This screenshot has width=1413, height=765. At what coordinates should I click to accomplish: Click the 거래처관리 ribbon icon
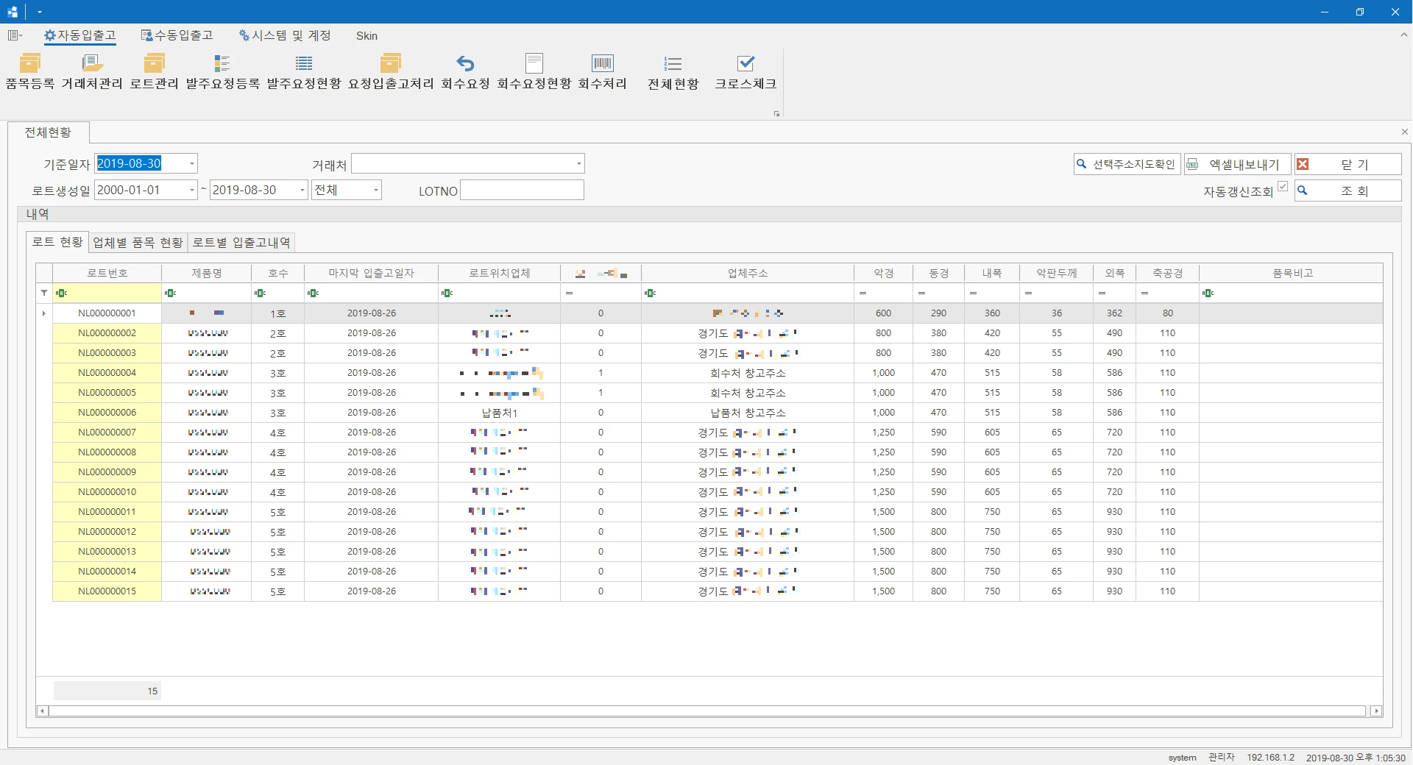click(92, 63)
